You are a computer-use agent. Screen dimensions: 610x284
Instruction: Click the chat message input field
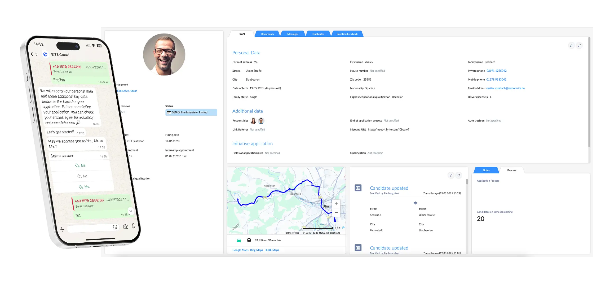click(90, 228)
